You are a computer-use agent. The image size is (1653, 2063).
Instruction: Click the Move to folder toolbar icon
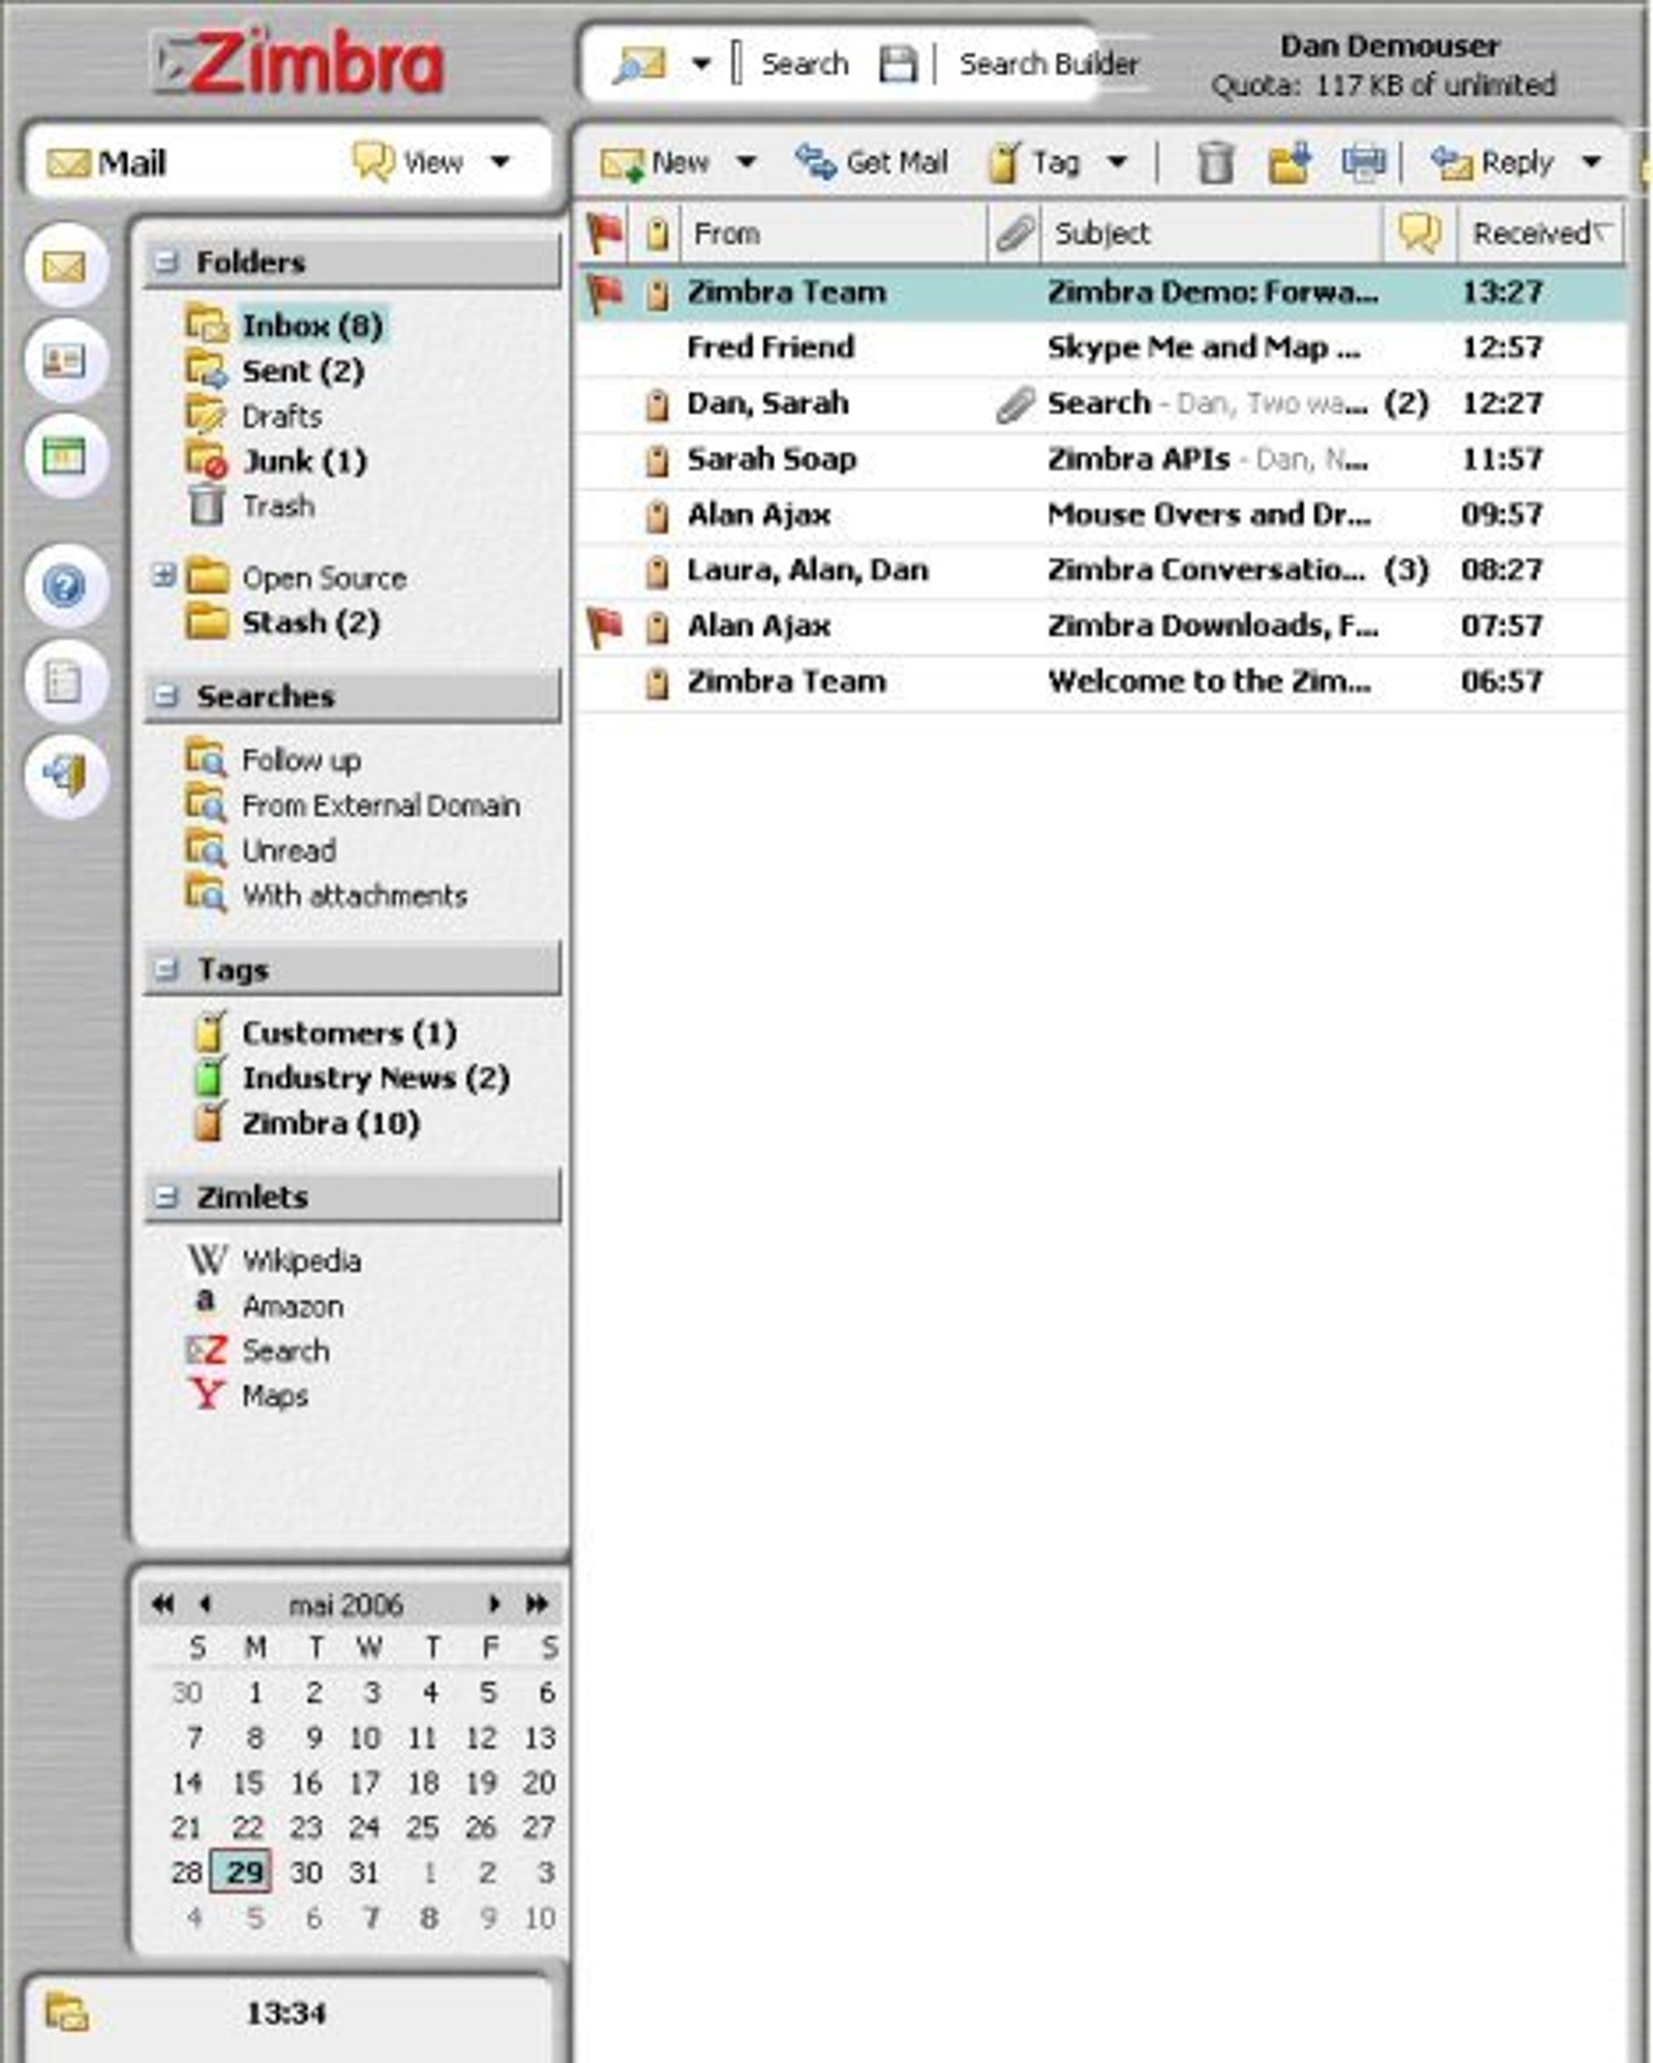(x=1289, y=162)
